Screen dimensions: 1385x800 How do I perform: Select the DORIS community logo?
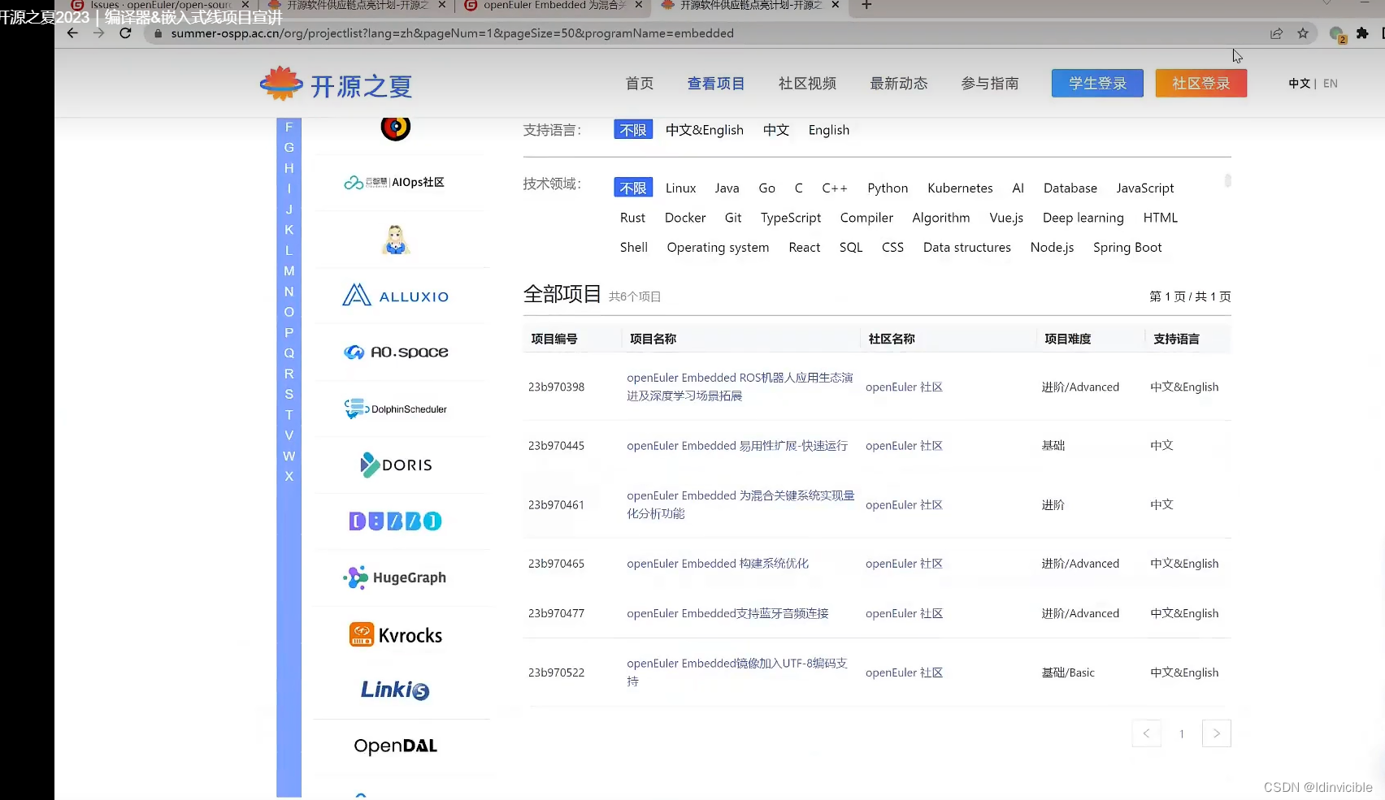point(396,465)
